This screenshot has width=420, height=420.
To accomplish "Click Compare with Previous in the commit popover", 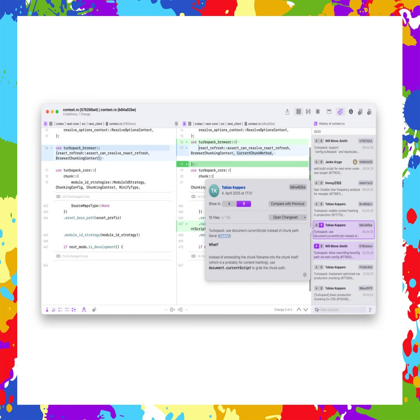I will click(x=288, y=204).
